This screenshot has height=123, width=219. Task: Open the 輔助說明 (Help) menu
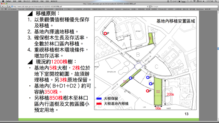54,1
